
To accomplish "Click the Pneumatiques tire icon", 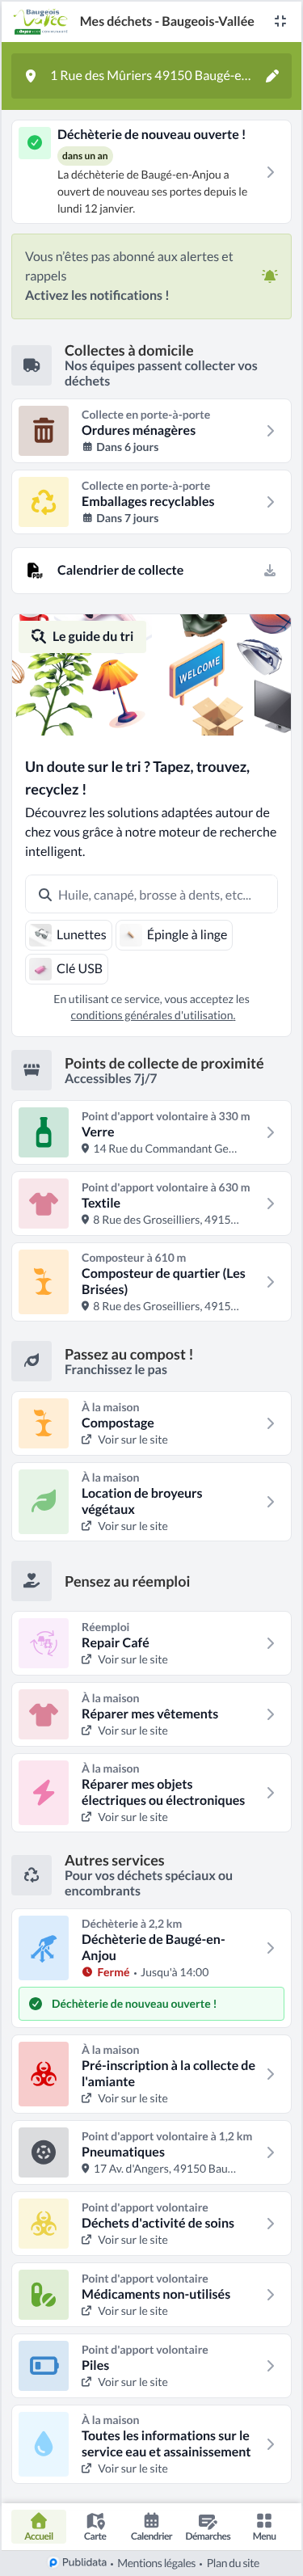I will tap(44, 2152).
